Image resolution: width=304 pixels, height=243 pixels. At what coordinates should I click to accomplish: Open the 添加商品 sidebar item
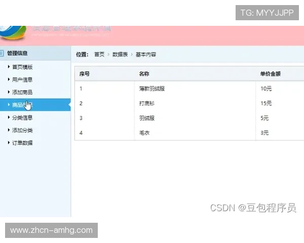point(22,92)
